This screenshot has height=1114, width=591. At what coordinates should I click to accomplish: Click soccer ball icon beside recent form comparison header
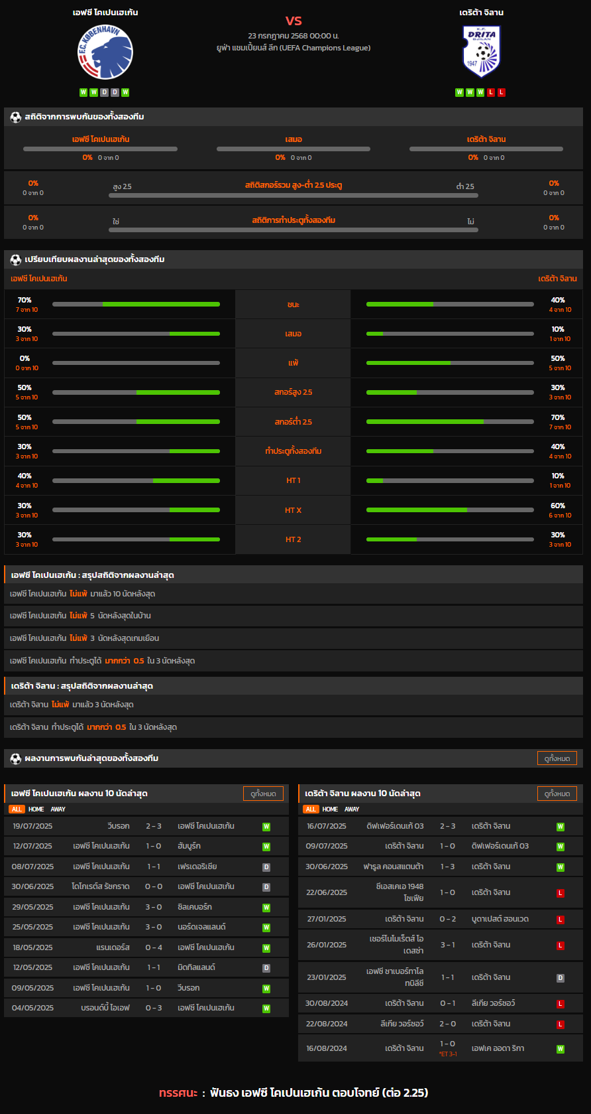coord(16,259)
